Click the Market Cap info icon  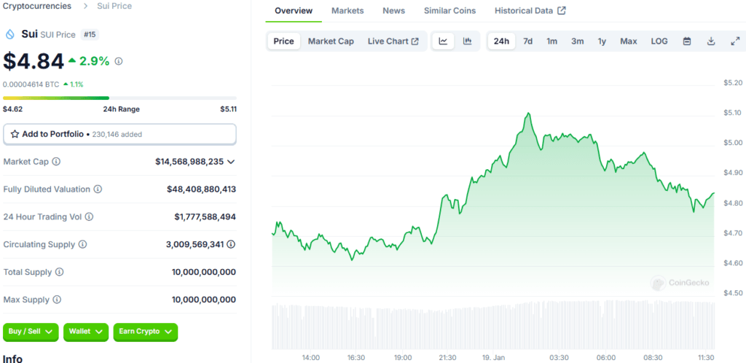click(x=56, y=162)
